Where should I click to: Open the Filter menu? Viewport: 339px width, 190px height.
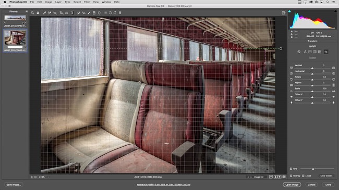click(x=87, y=2)
